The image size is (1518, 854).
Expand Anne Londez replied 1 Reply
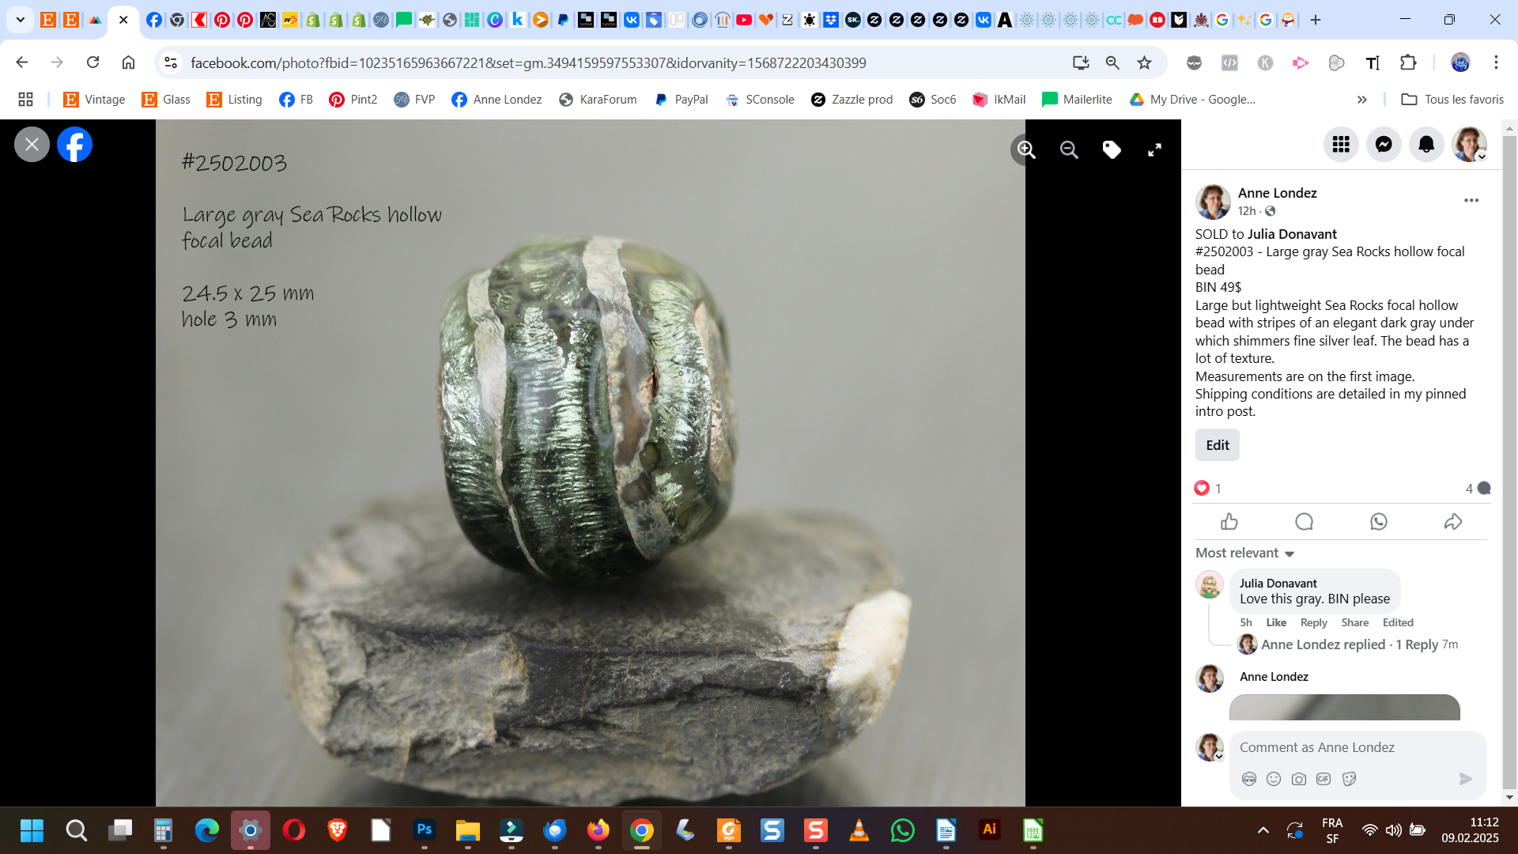click(x=1349, y=644)
